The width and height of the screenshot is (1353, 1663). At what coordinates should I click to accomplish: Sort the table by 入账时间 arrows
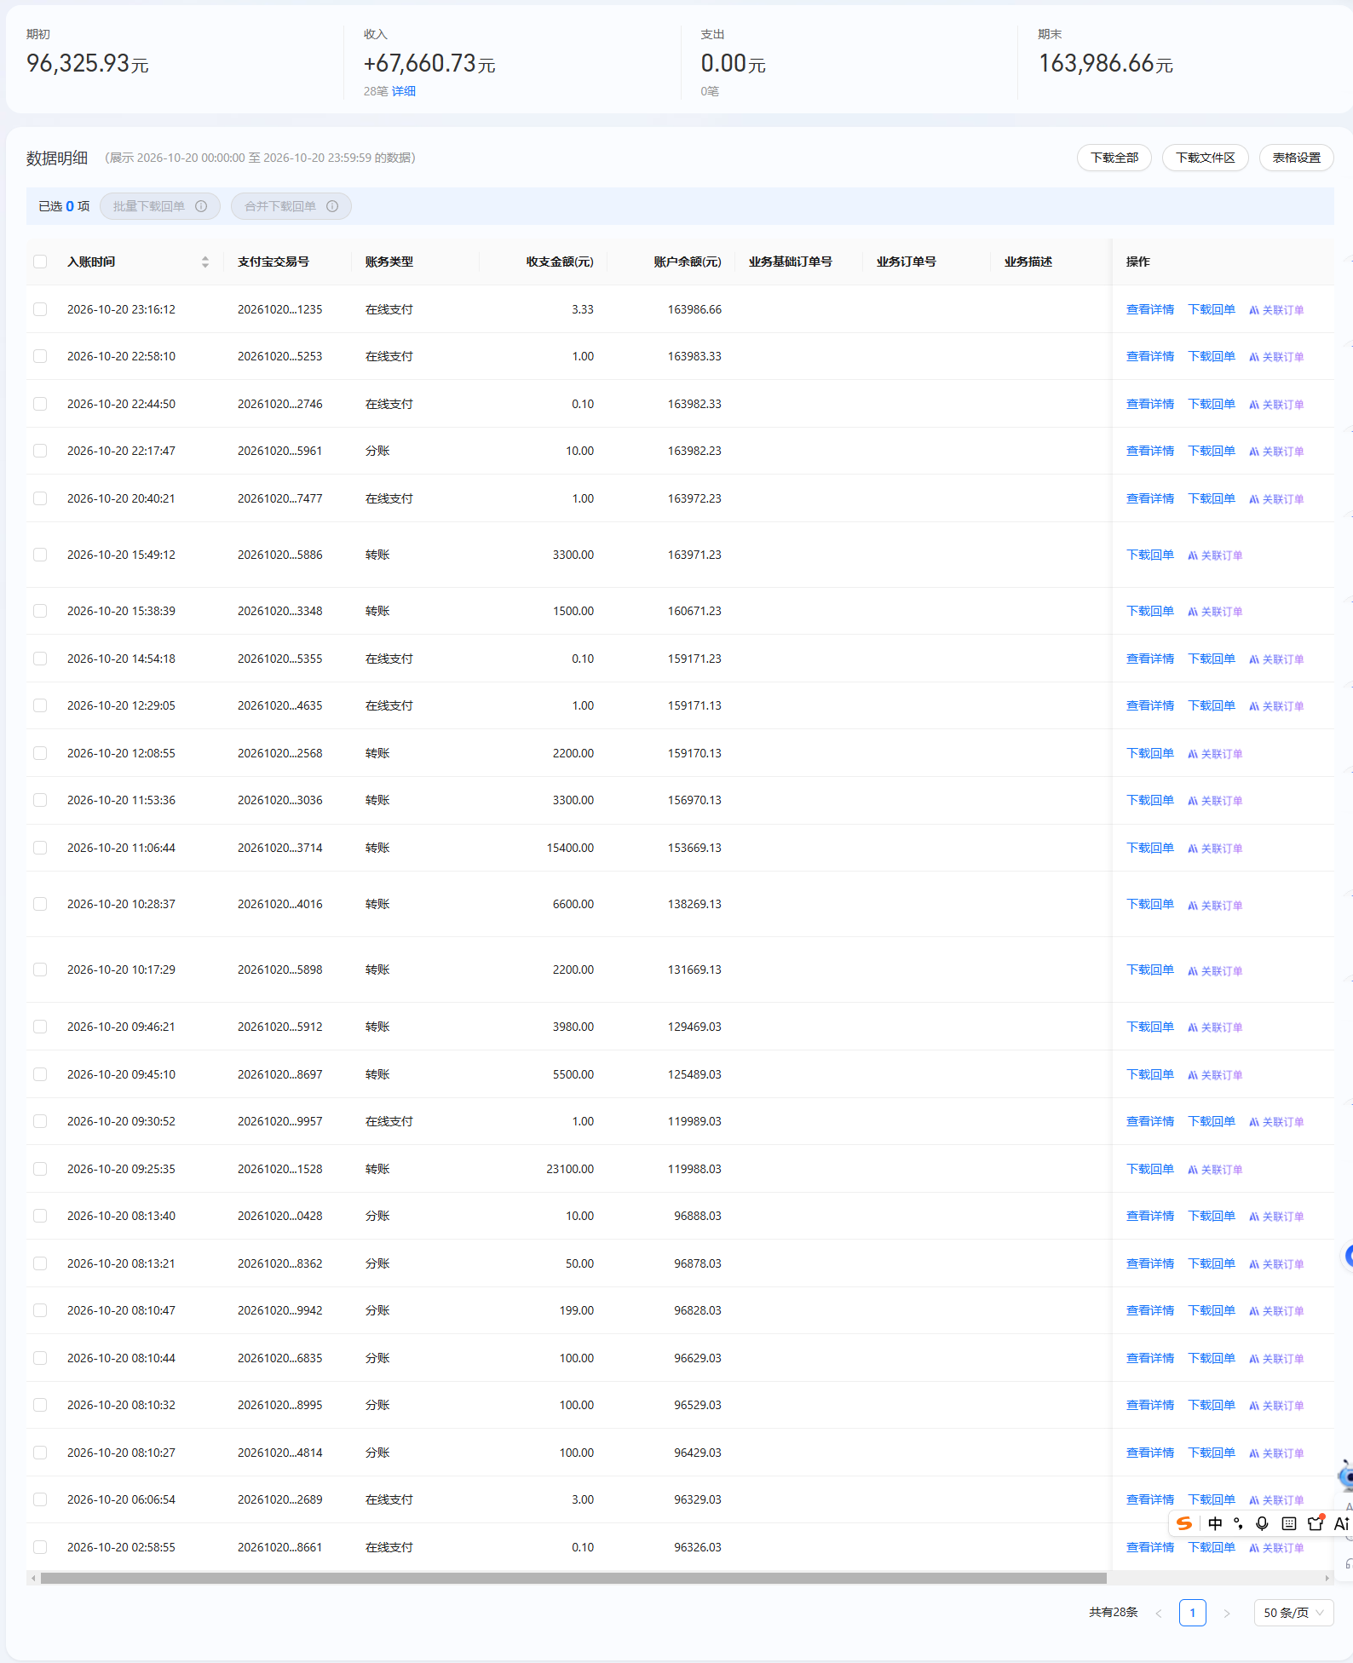click(x=205, y=262)
